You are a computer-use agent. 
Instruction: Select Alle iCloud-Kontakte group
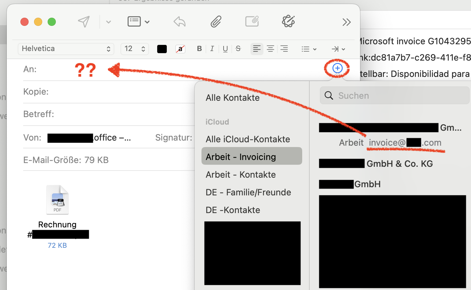(x=248, y=139)
